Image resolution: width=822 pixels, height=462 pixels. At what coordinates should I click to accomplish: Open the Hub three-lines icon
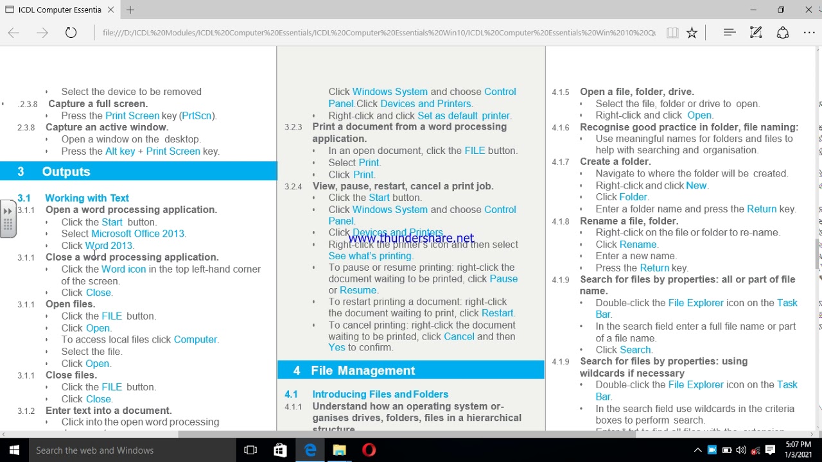click(x=730, y=33)
